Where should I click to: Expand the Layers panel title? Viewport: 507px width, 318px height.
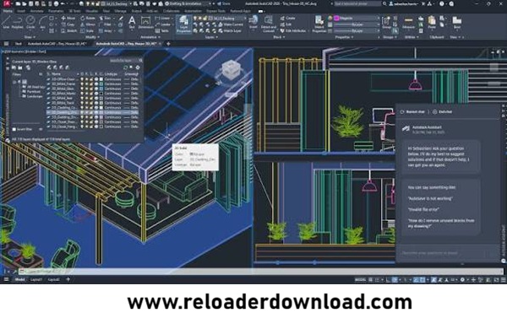coord(211,37)
